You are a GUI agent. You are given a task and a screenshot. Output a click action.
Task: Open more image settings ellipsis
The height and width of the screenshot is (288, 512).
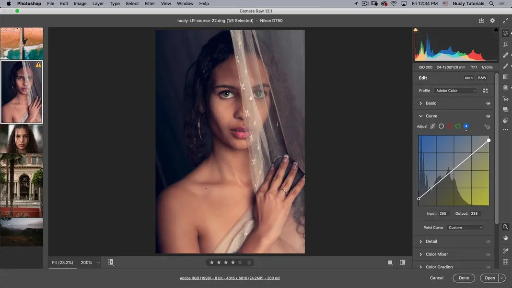click(505, 130)
